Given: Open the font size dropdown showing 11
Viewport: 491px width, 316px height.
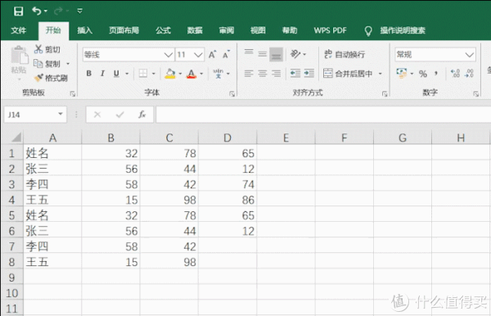Looking at the screenshot, I should pos(198,55).
